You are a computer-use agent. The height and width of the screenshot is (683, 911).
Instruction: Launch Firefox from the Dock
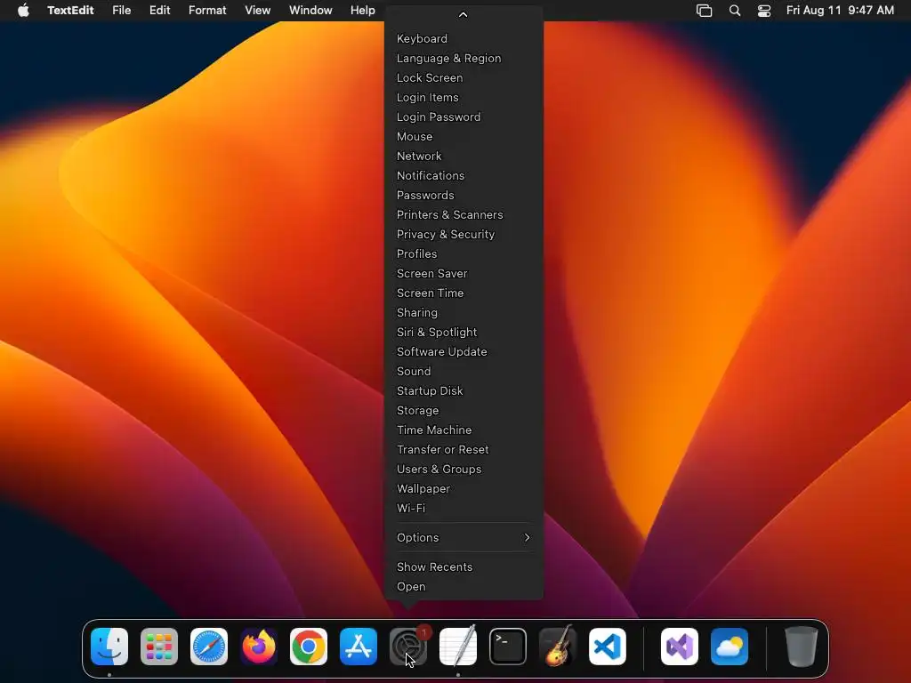pyautogui.click(x=259, y=647)
